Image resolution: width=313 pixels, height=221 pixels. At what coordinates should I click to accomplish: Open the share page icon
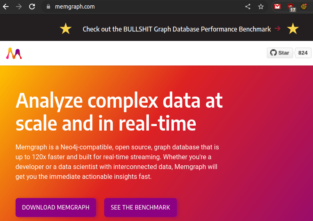pyautogui.click(x=248, y=7)
